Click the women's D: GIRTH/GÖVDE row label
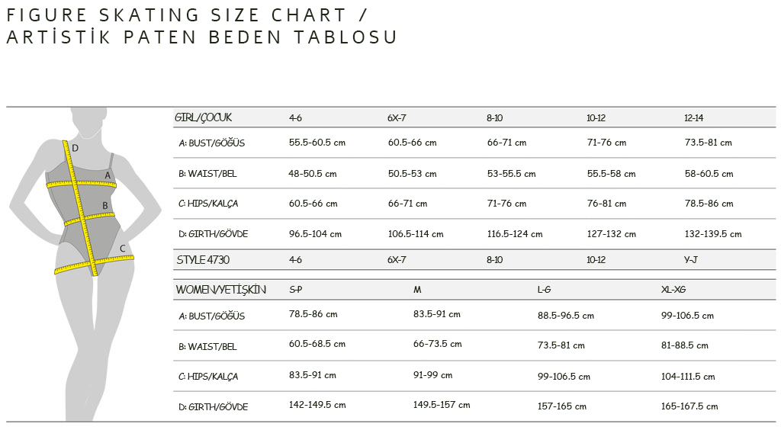 click(214, 406)
